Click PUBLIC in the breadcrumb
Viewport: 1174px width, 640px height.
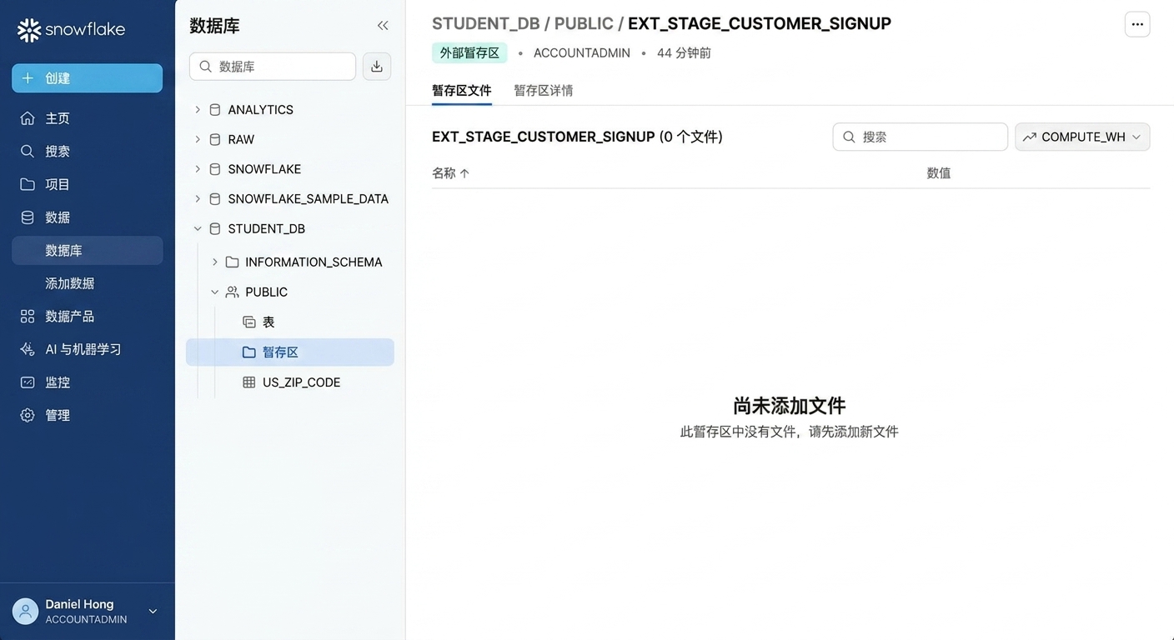pos(584,23)
